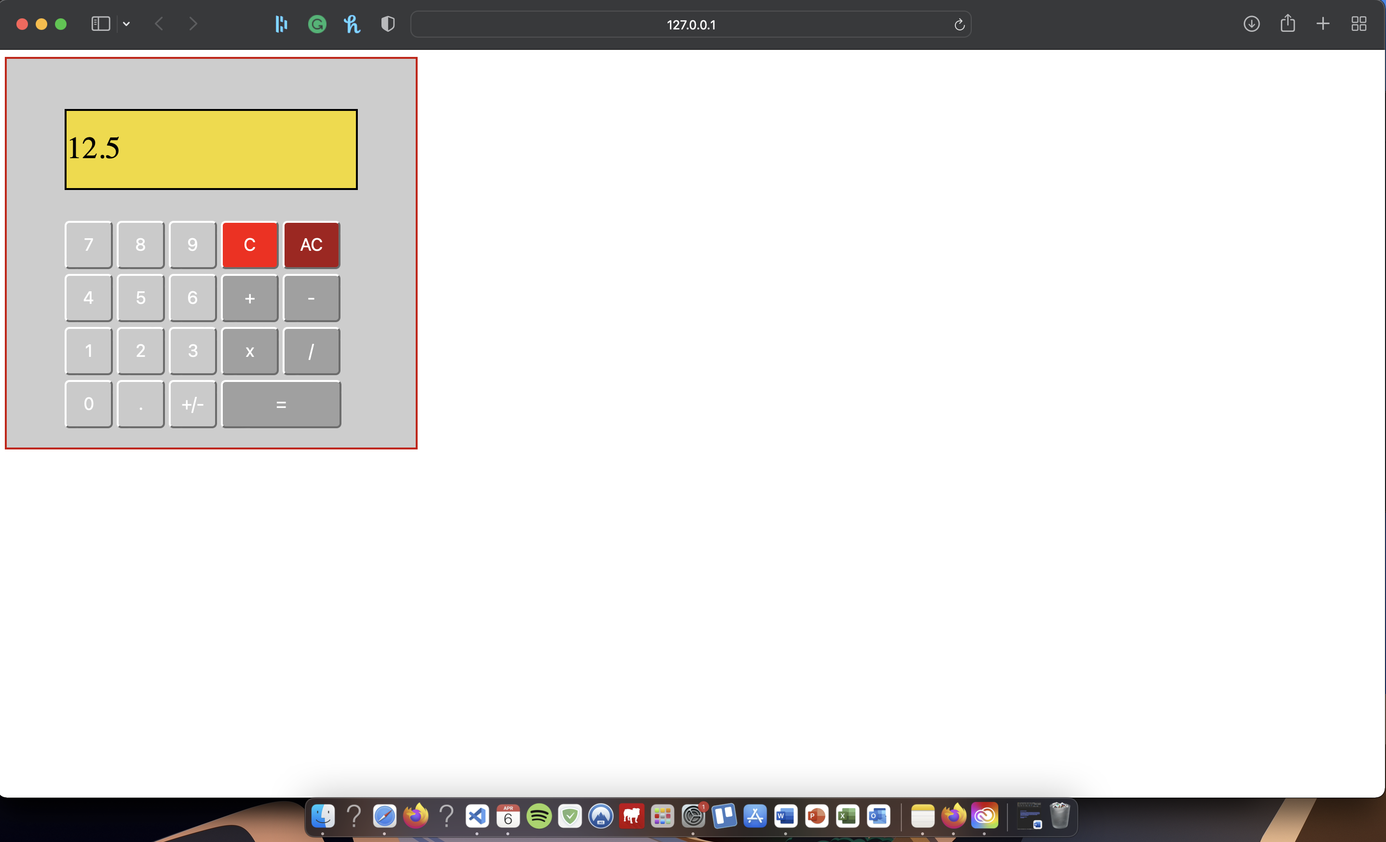
Task: Open the Share menu
Action: coord(1288,24)
